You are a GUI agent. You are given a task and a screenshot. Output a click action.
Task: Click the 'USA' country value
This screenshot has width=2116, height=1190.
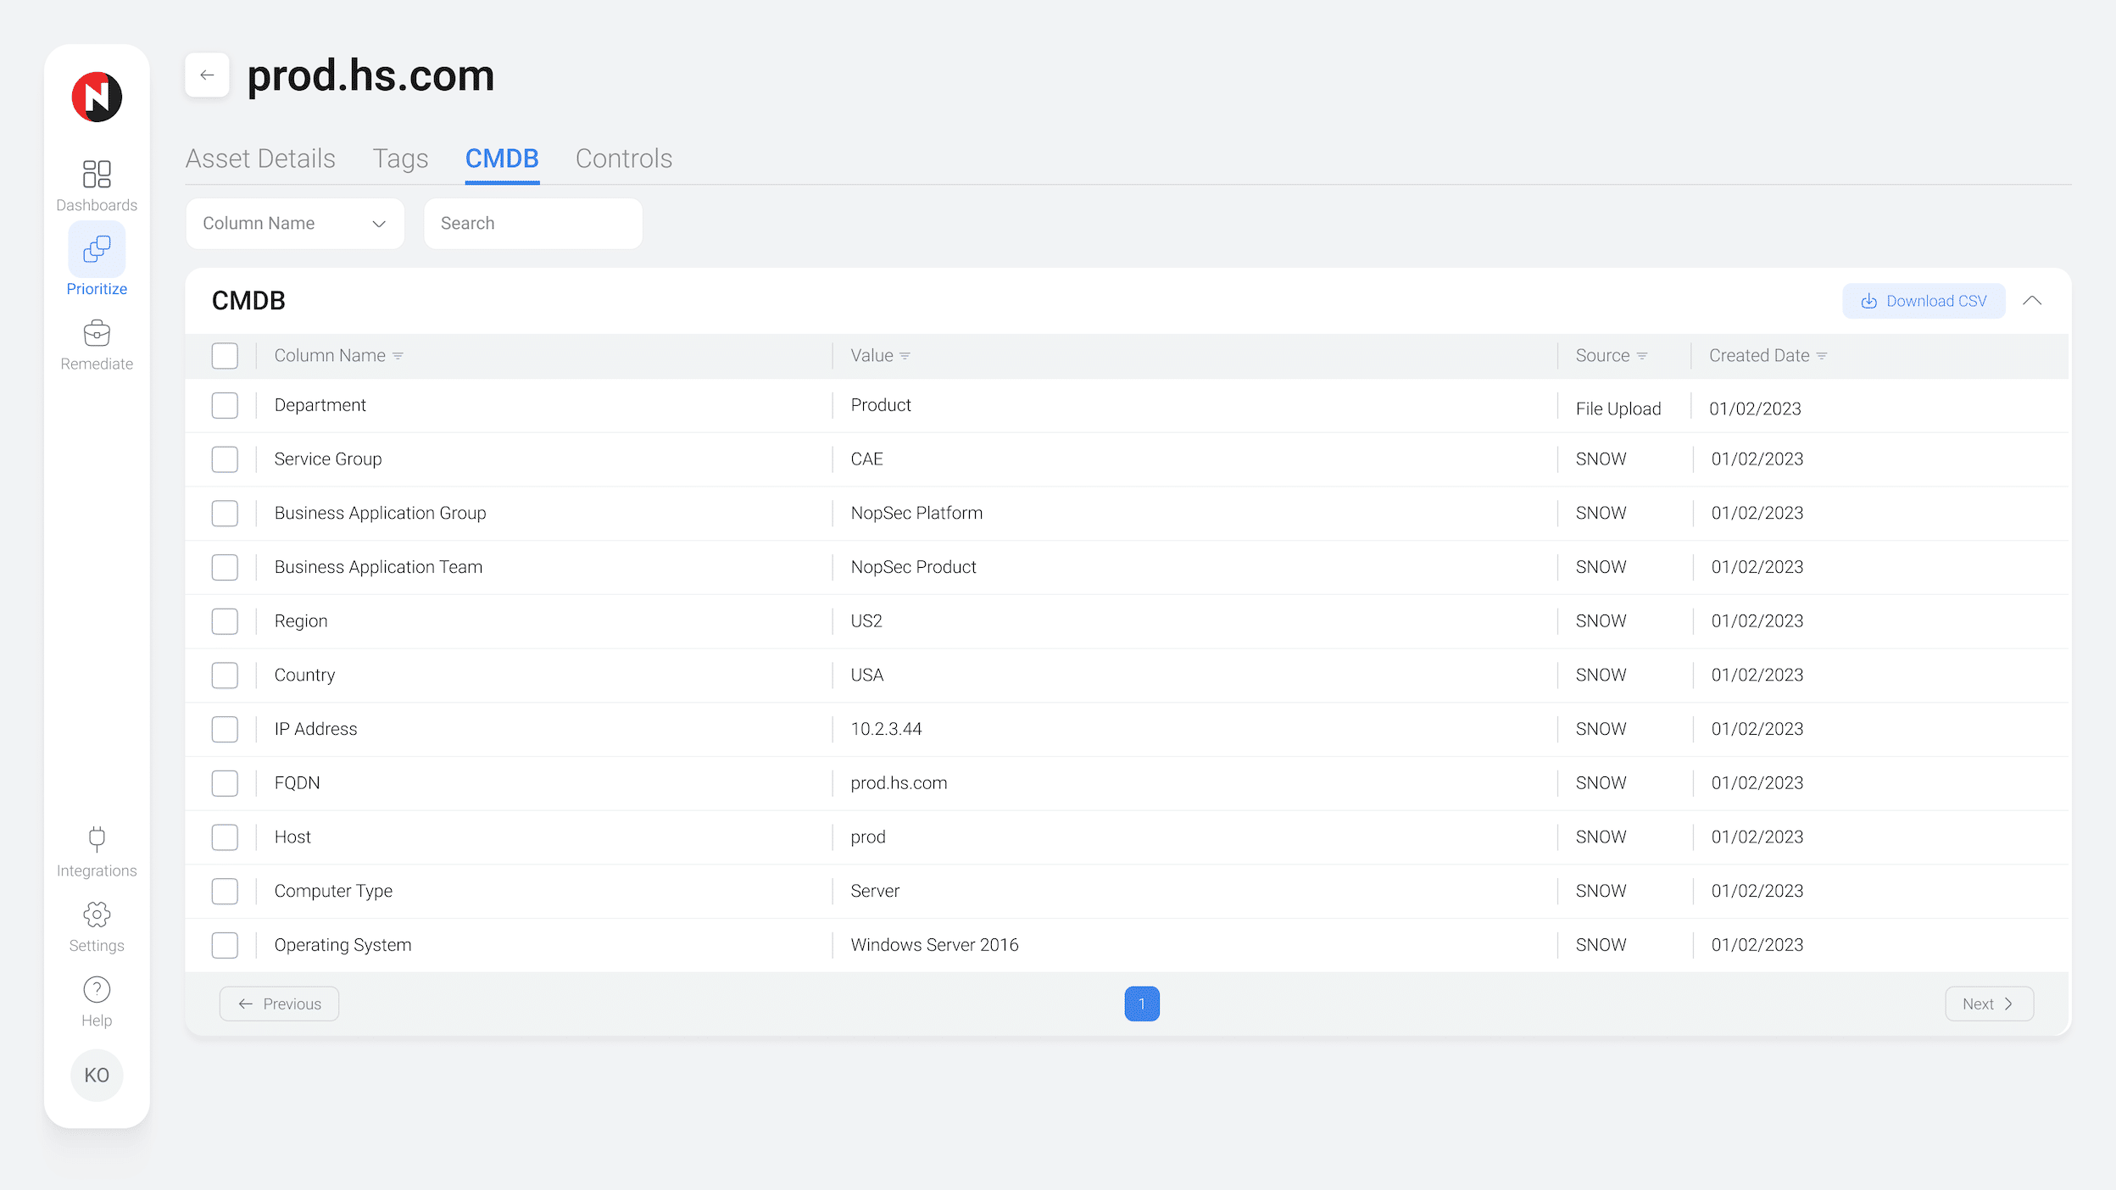pos(866,676)
